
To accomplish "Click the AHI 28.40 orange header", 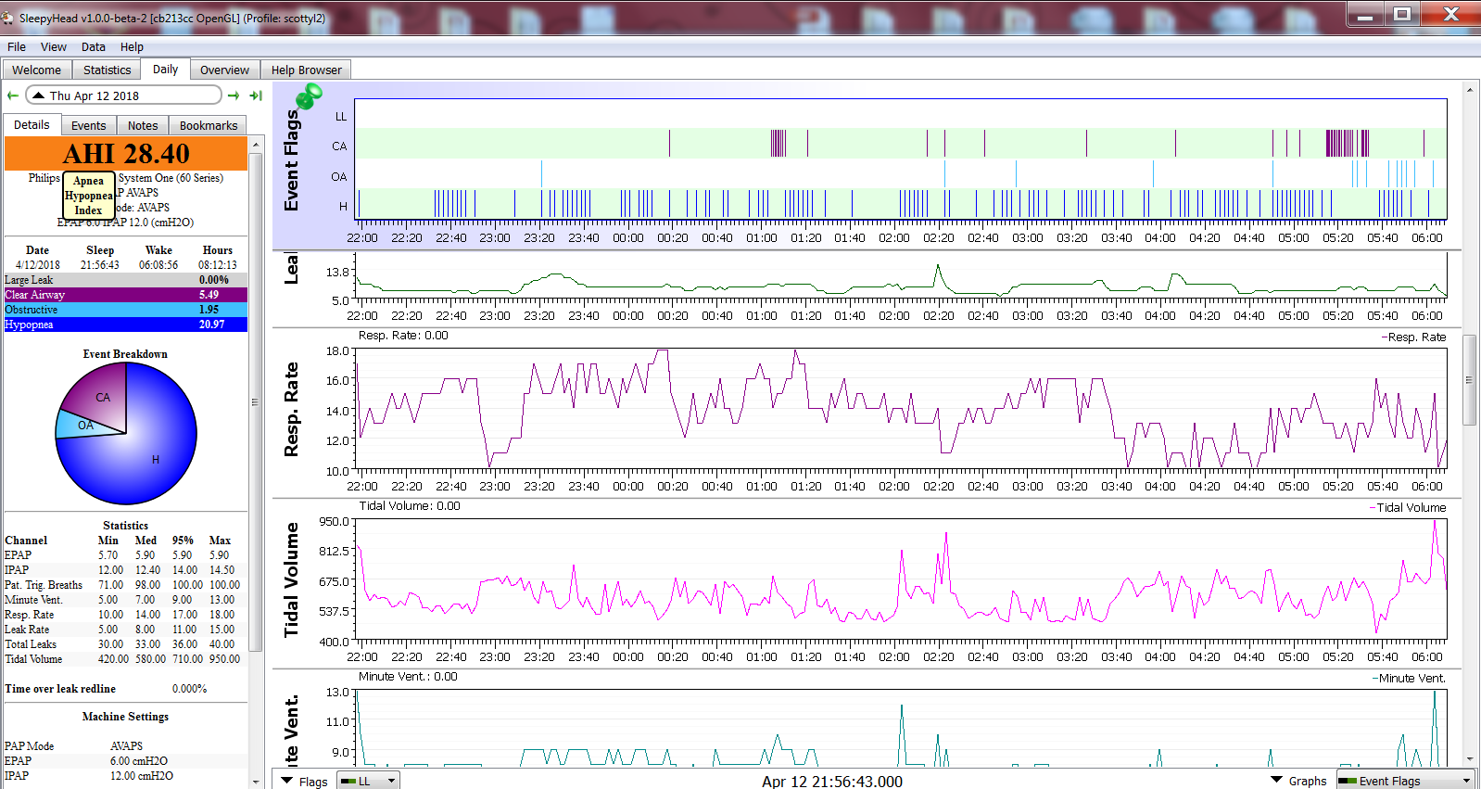I will point(126,154).
